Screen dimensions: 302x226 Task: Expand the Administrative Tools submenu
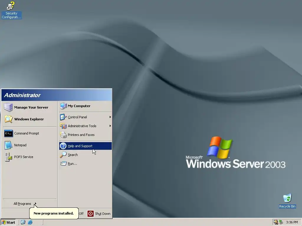[x=85, y=126]
